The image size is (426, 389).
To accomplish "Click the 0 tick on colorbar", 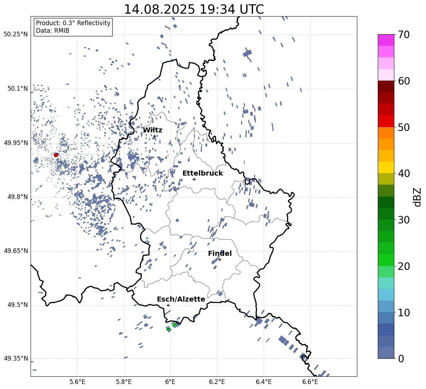I will [x=401, y=358].
